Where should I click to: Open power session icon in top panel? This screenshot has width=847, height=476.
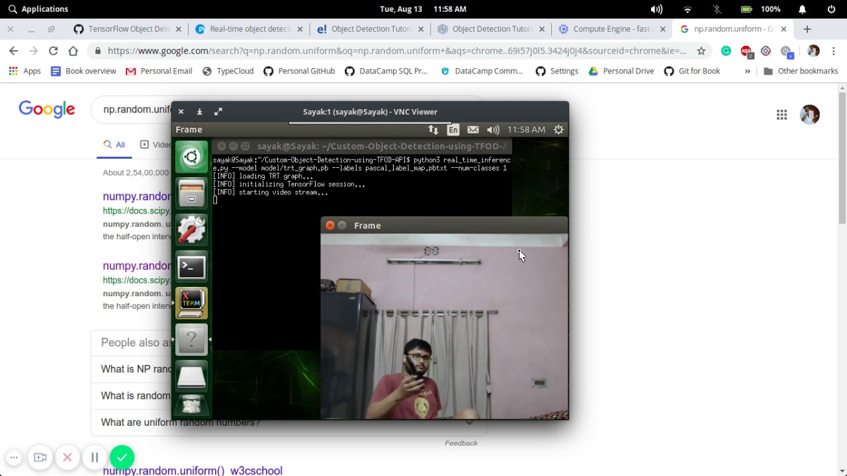click(832, 9)
